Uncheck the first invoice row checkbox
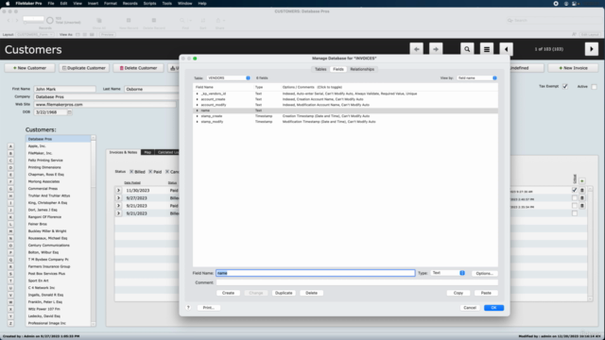 click(x=575, y=190)
